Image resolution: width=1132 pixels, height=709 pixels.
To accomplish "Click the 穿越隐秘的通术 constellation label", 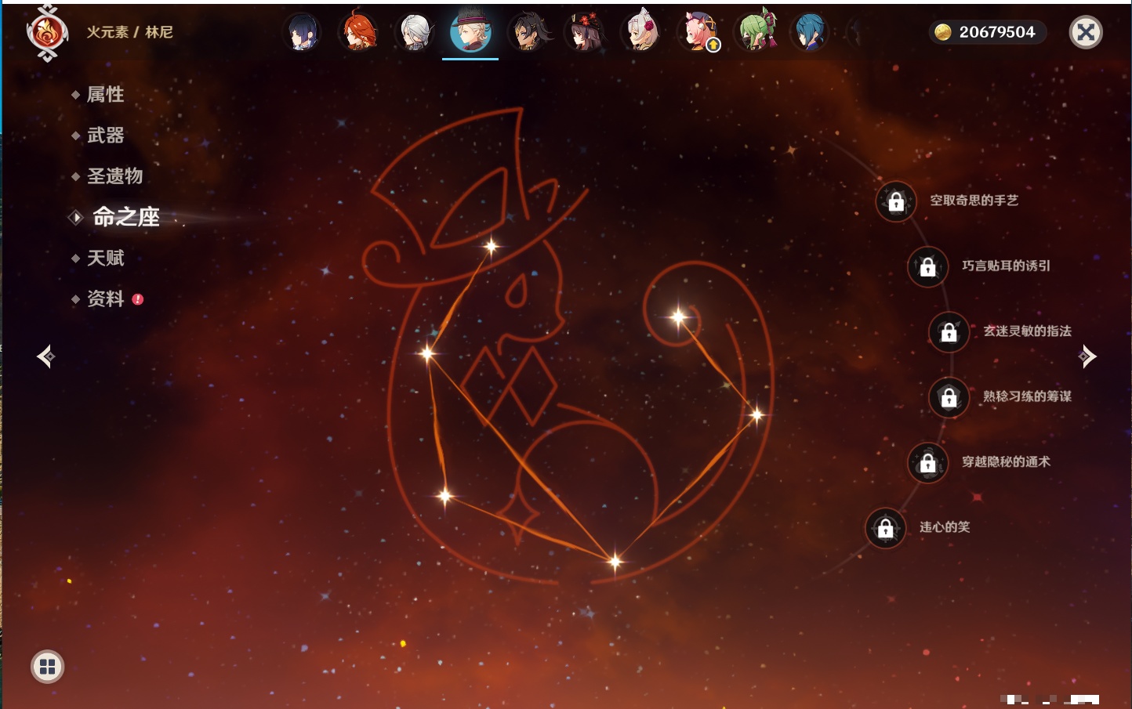I will 1007,461.
